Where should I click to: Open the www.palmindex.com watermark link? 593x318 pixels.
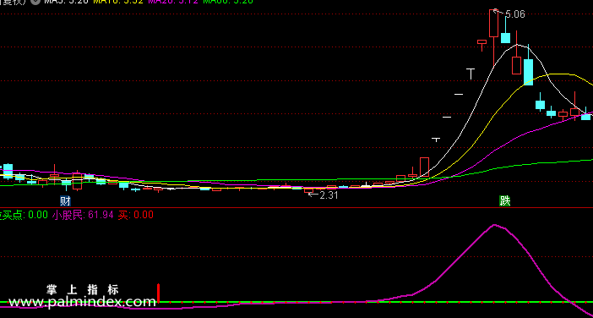[x=82, y=302]
